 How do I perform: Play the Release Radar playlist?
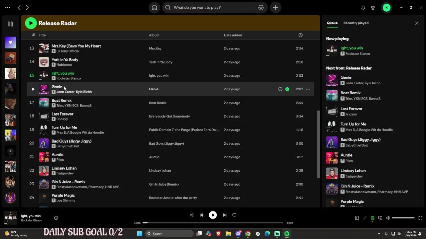(x=31, y=23)
